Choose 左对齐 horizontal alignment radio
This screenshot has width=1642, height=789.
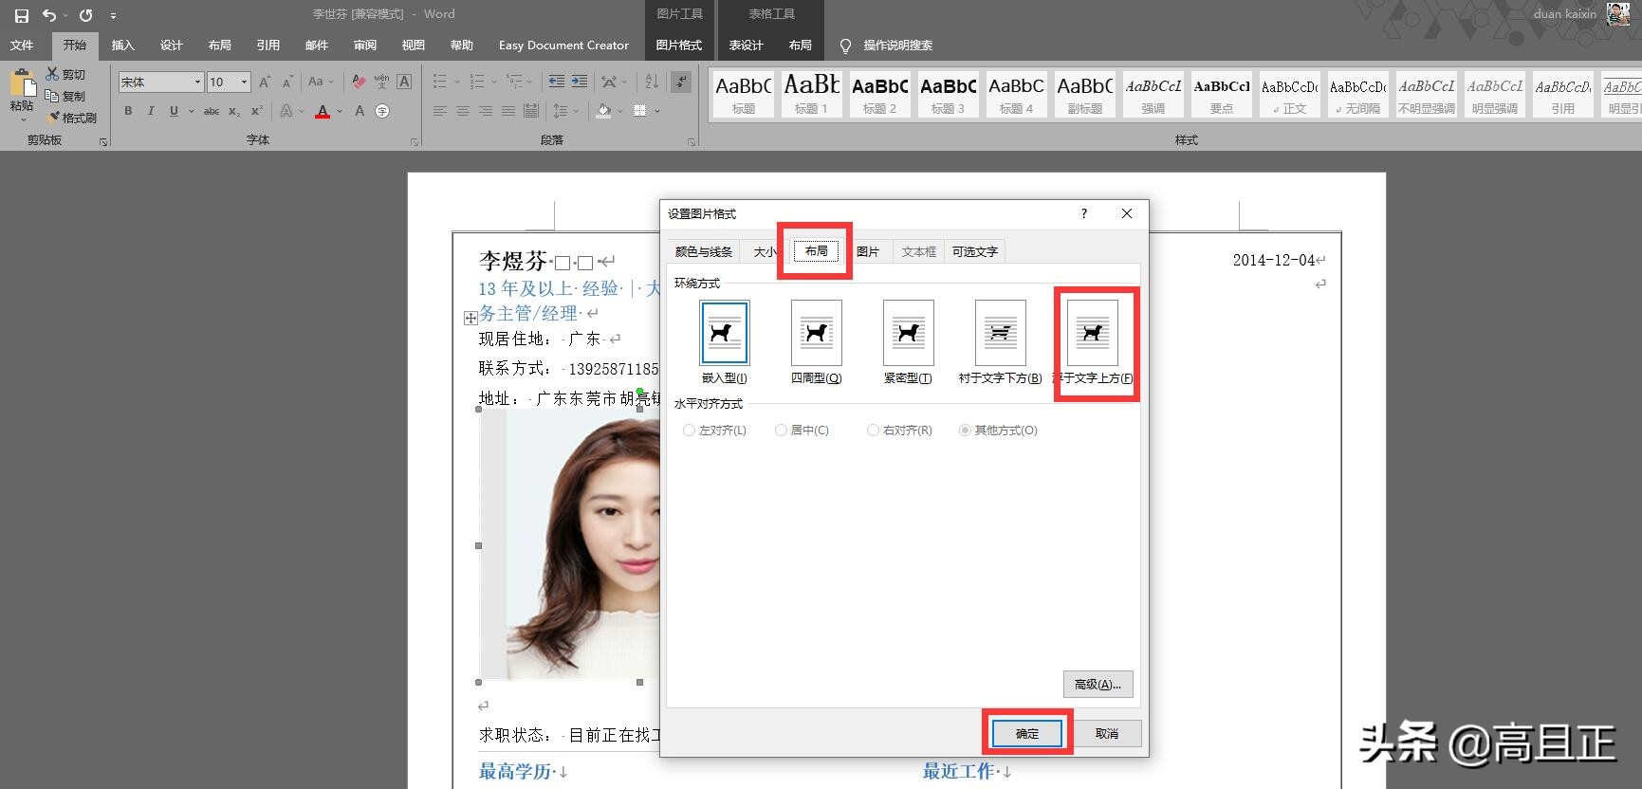pos(689,431)
